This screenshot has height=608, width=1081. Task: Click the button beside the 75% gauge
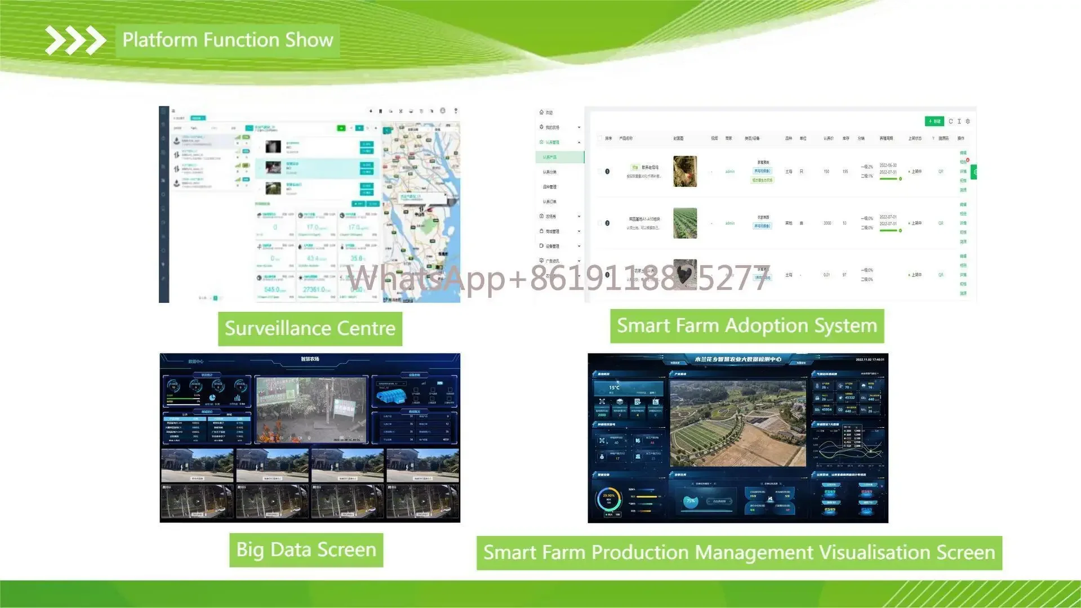point(719,501)
